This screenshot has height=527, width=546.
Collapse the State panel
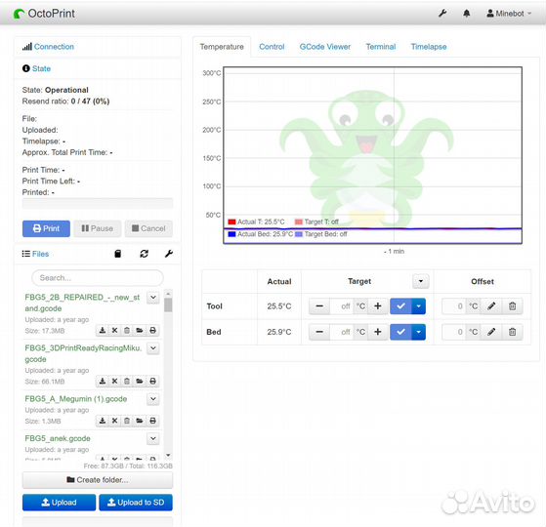point(41,68)
